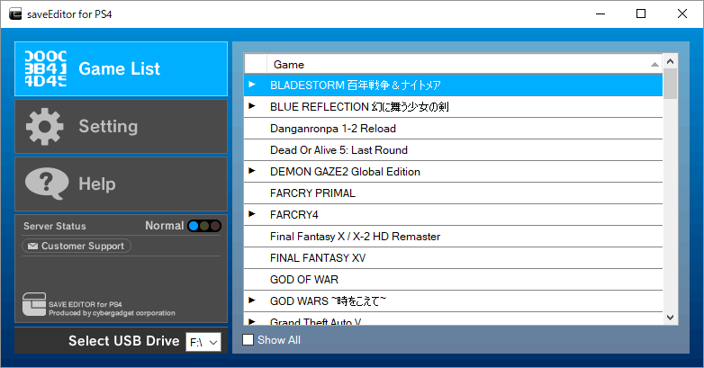Click the envelope icon on Customer Support
The width and height of the screenshot is (704, 368).
[32, 246]
